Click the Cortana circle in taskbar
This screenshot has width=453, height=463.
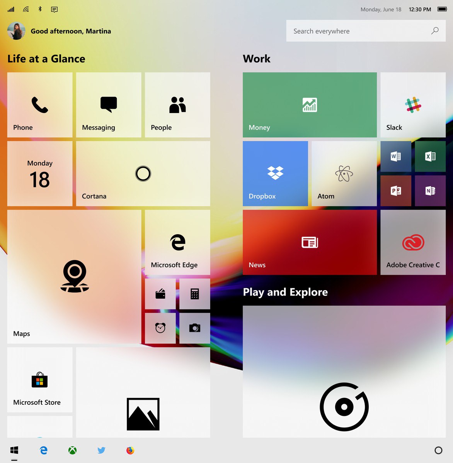pos(438,450)
